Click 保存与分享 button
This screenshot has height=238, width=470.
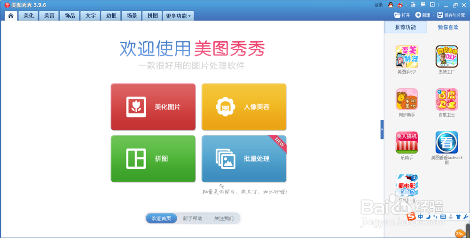pyautogui.click(x=451, y=15)
